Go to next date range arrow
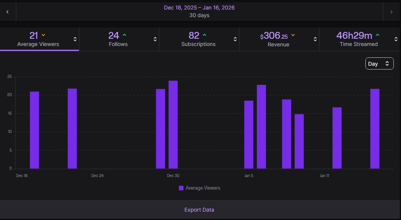Image resolution: width=401 pixels, height=220 pixels. pos(392,12)
